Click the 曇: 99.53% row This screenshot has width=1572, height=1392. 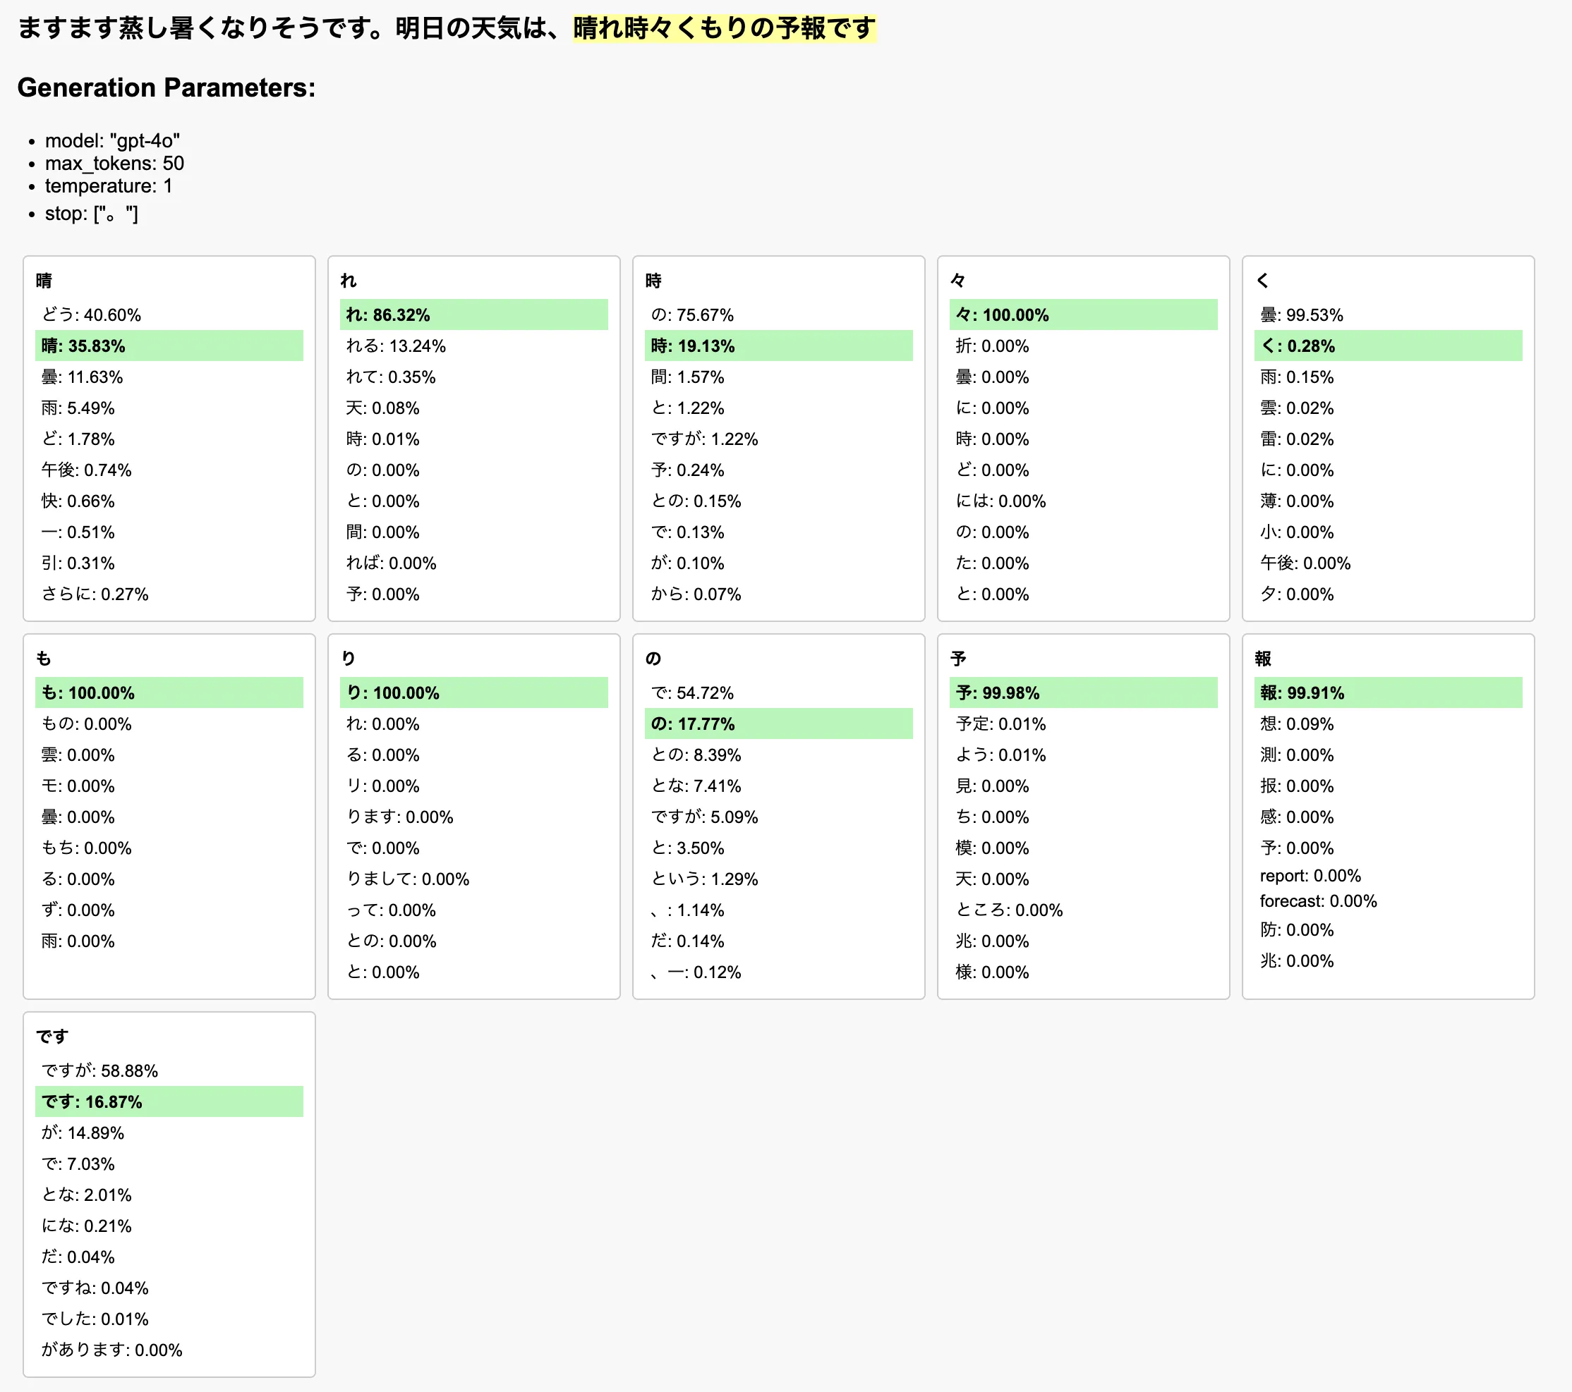[x=1388, y=315]
